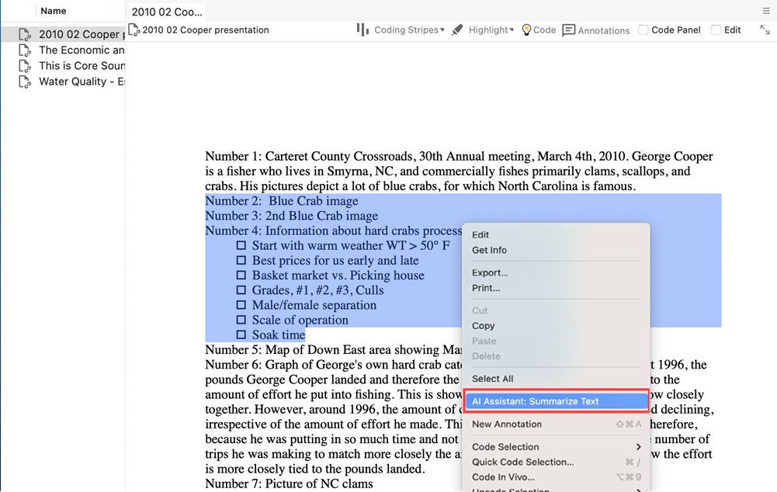The height and width of the screenshot is (492, 777).
Task: Choose Copy in the context menu
Action: click(x=483, y=326)
